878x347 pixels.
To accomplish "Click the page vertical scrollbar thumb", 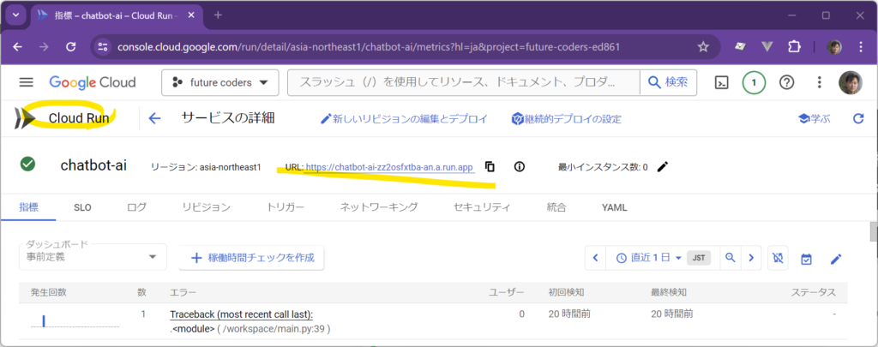I will click(873, 231).
